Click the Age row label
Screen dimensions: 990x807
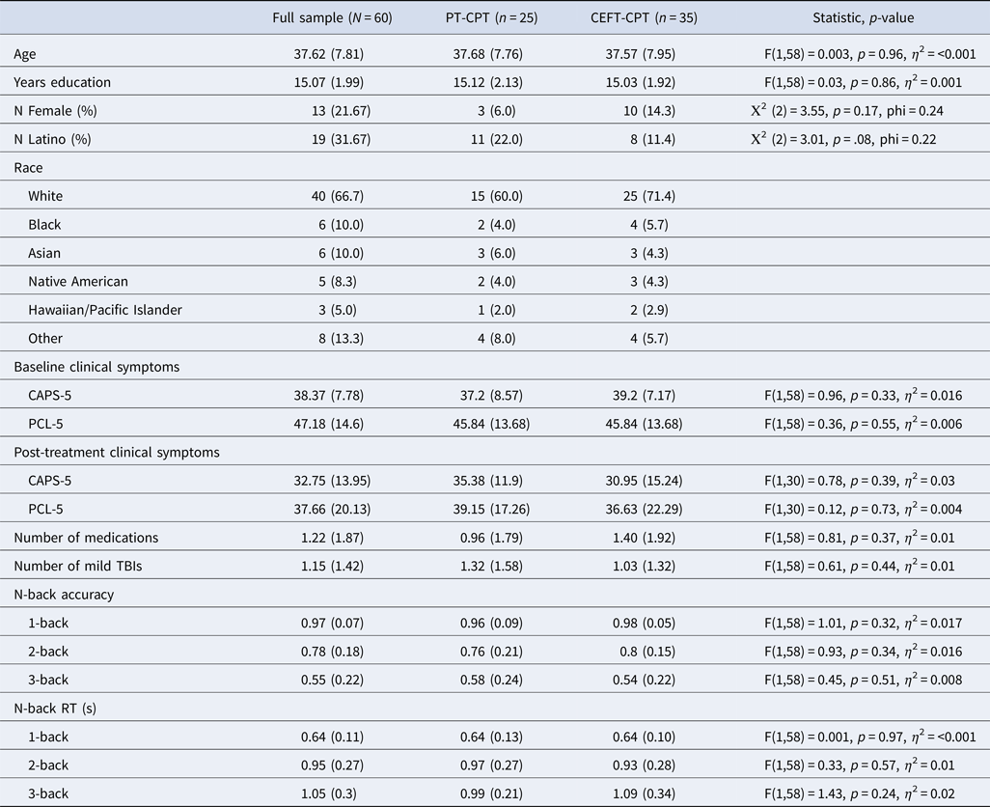click(x=25, y=54)
